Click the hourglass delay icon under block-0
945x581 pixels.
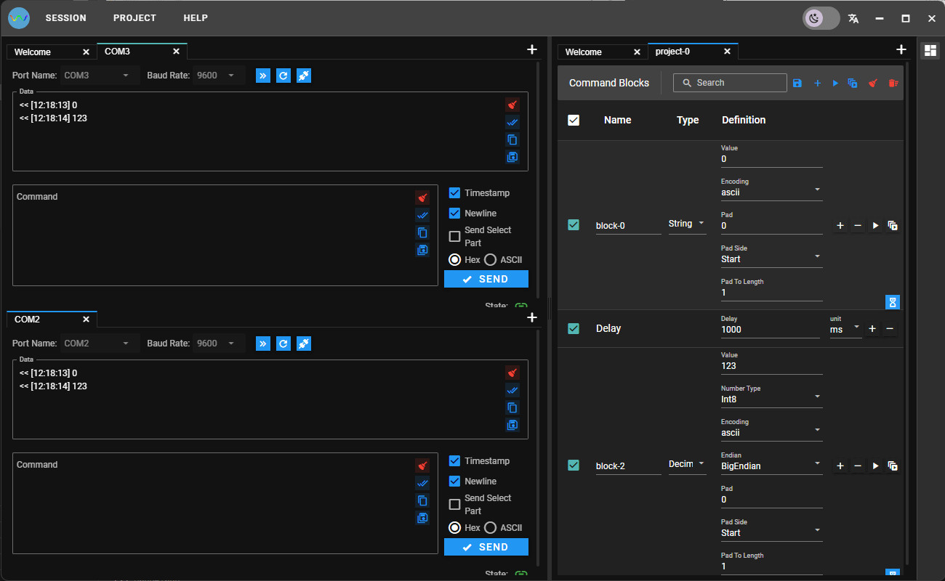point(893,301)
